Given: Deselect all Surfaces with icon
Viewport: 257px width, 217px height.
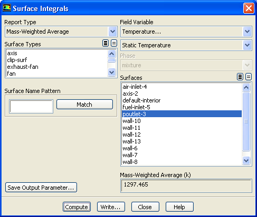Looking at the screenshot, I should (x=249, y=77).
